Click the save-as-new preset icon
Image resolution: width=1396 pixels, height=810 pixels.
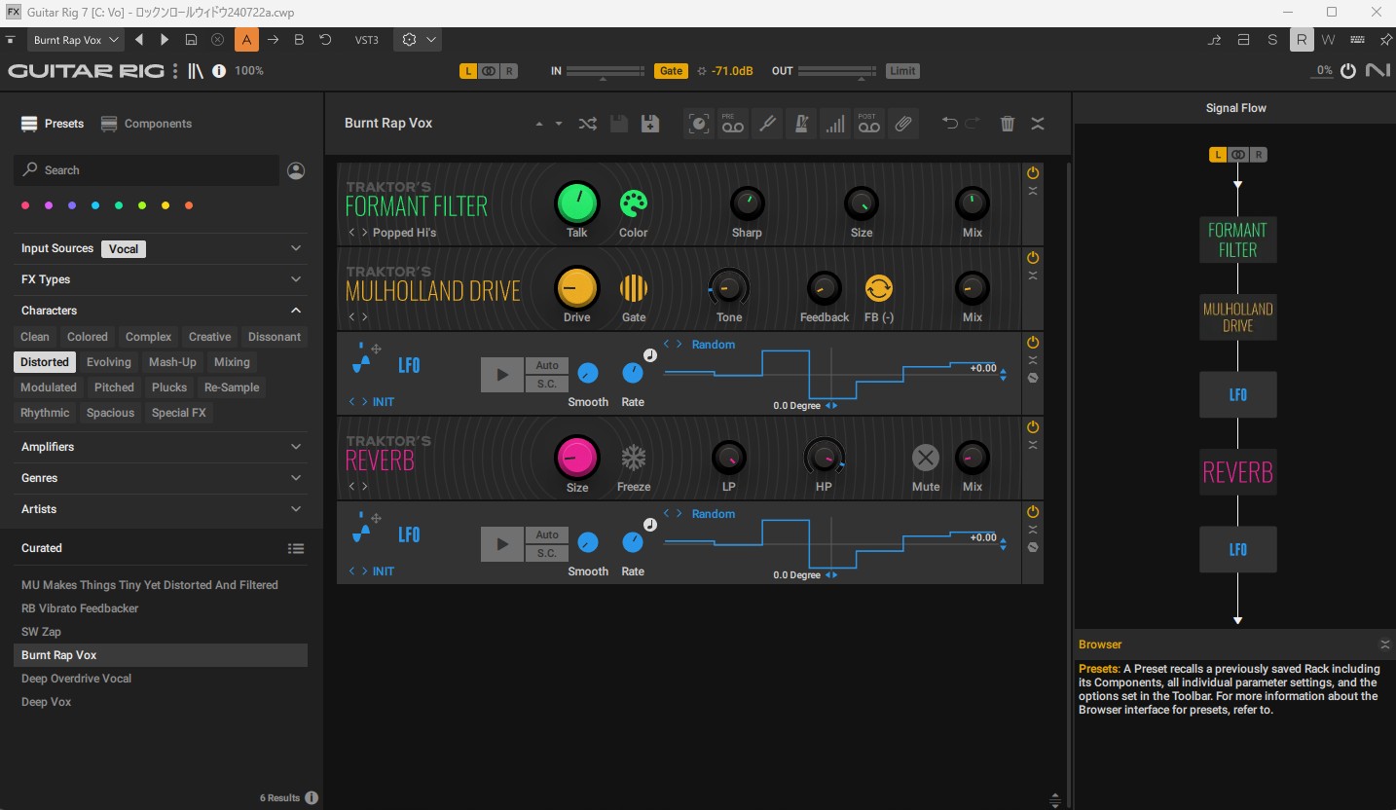click(650, 124)
